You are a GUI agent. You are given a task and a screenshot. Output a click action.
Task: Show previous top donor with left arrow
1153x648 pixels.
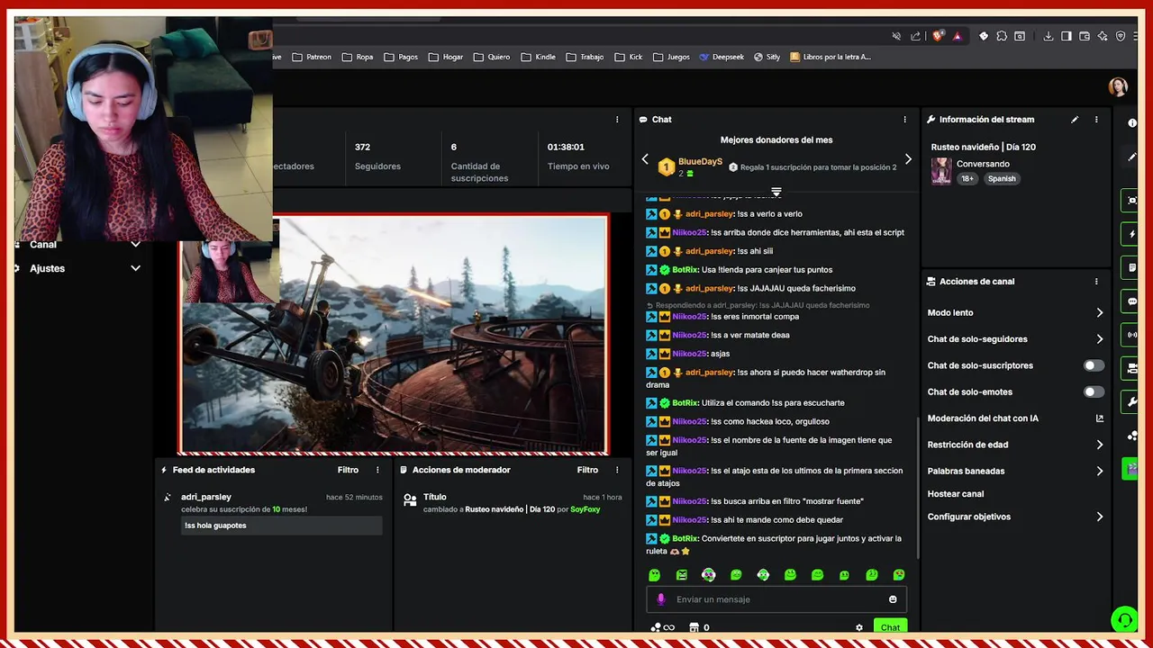645,159
